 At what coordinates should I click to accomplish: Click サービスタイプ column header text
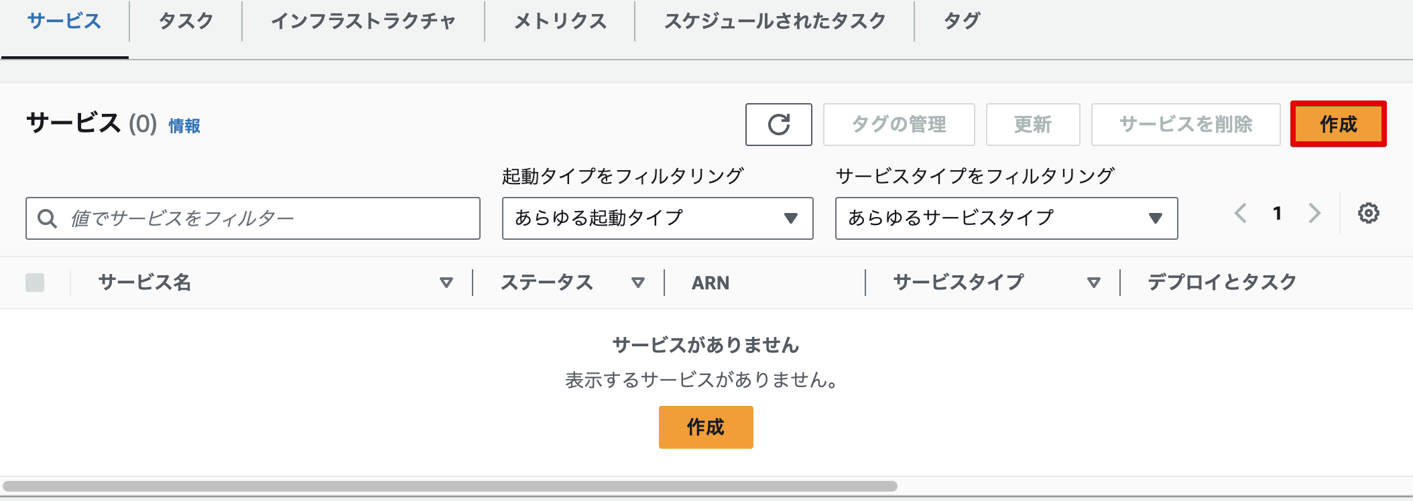click(959, 283)
